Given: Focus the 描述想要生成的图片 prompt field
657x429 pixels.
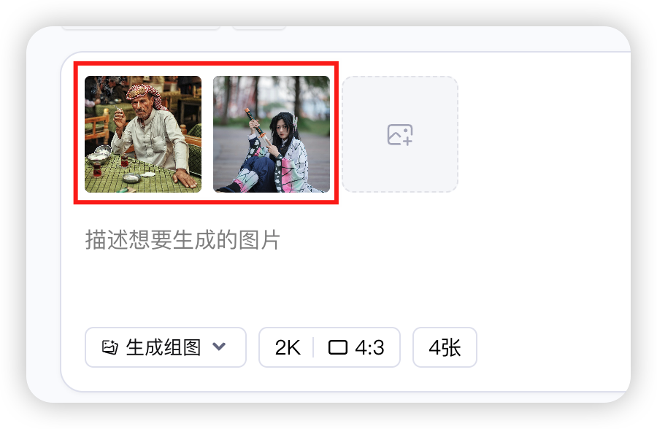Looking at the screenshot, I should coord(182,240).
